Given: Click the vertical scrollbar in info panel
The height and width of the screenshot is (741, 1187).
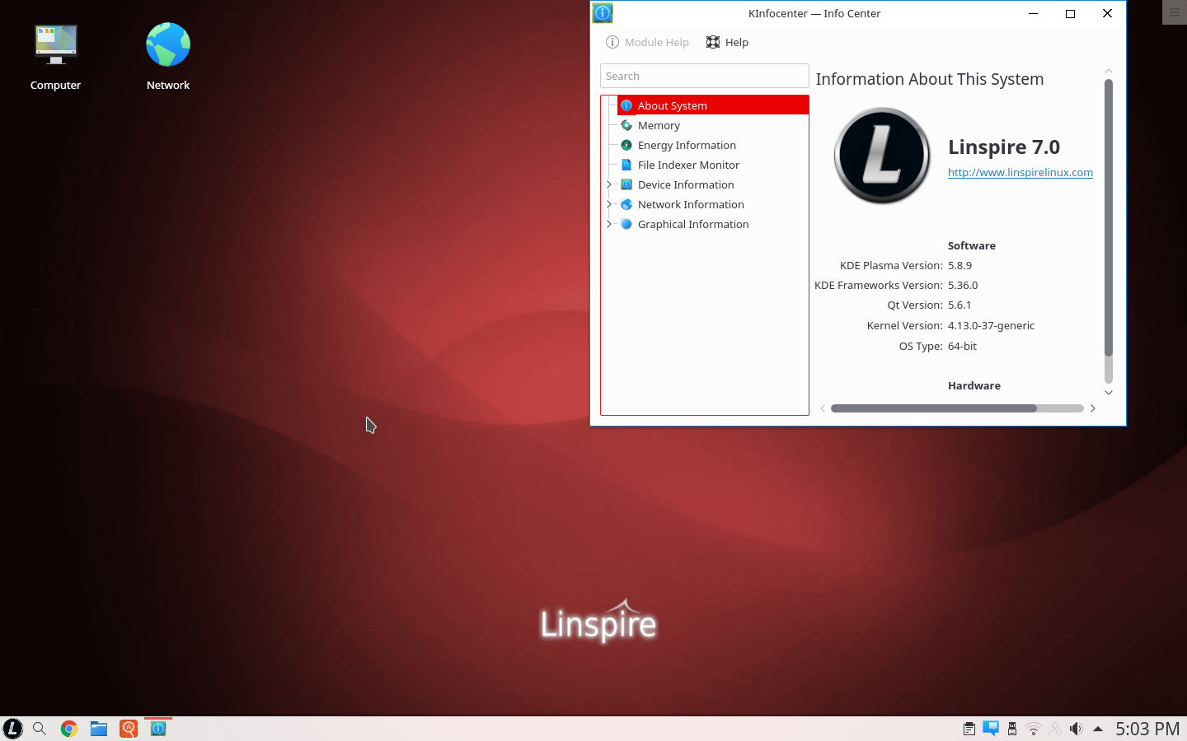Looking at the screenshot, I should tap(1109, 217).
